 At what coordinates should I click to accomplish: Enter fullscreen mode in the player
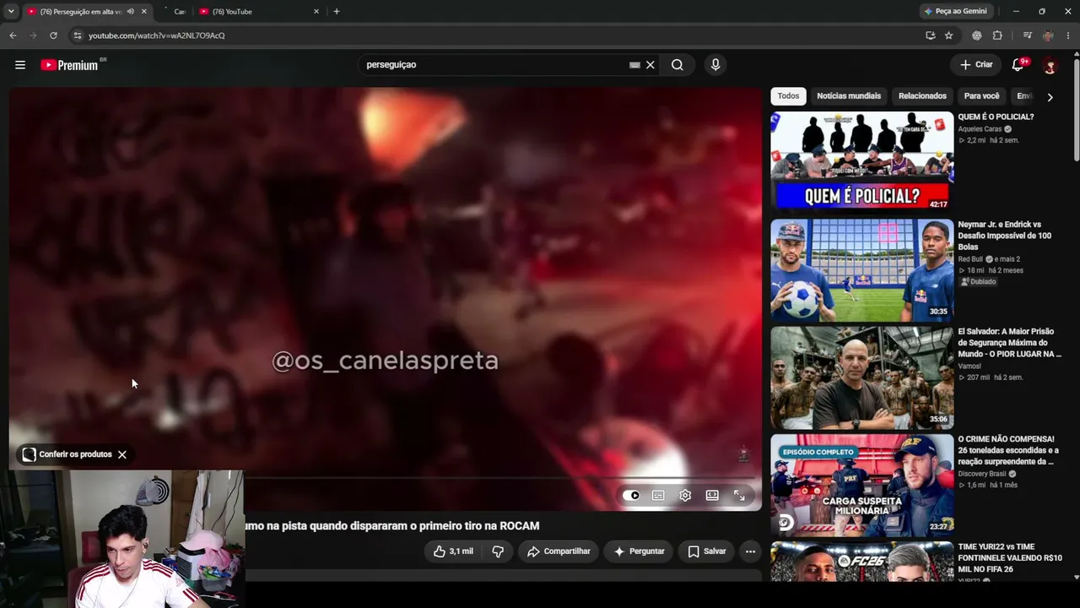coord(739,496)
